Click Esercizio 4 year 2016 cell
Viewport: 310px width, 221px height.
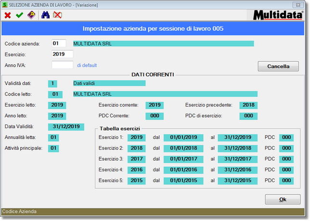(x=137, y=170)
